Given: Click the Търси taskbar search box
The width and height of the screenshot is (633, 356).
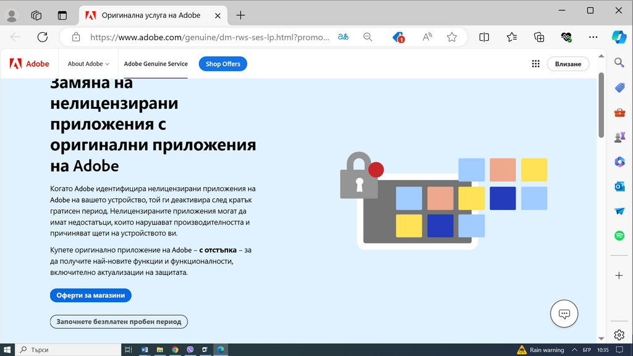Looking at the screenshot, I should click(68, 350).
